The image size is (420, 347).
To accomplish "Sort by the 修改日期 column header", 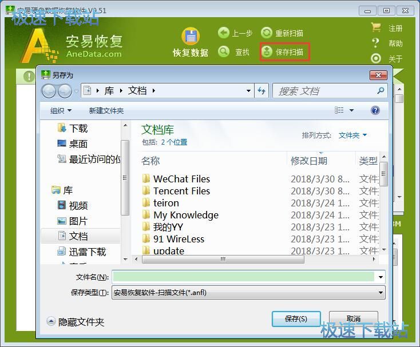I will (309, 161).
